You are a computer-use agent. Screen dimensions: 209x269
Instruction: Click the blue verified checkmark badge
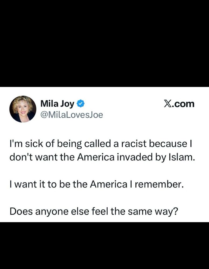81,104
